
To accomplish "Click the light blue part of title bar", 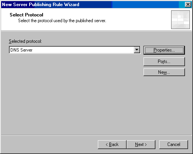I will point(146,5).
